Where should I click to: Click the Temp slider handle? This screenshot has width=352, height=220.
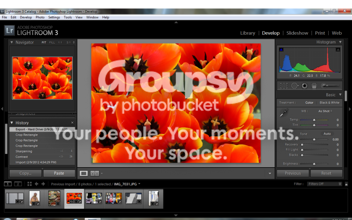point(314,120)
